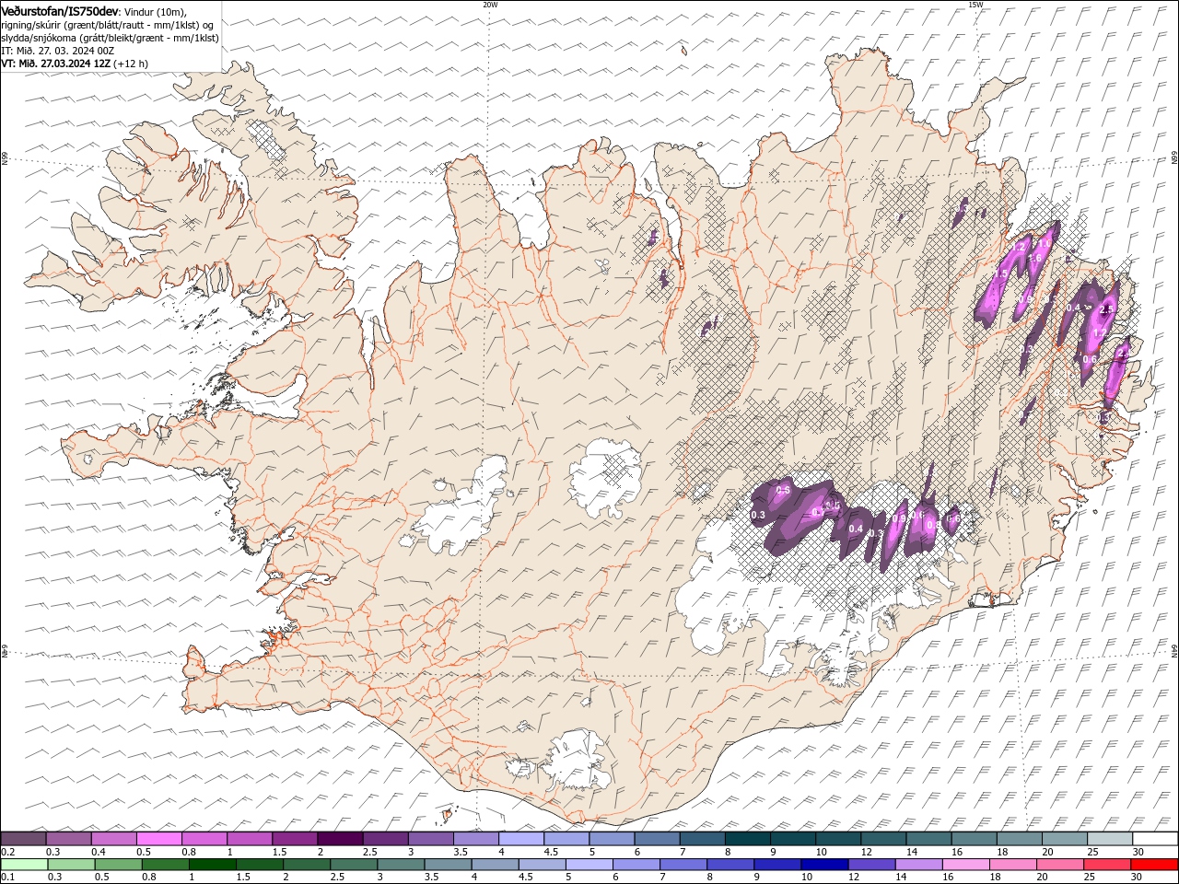Click the 1.6 precipitation value on the map
Screen dimensions: 1179x884
click(x=1035, y=259)
